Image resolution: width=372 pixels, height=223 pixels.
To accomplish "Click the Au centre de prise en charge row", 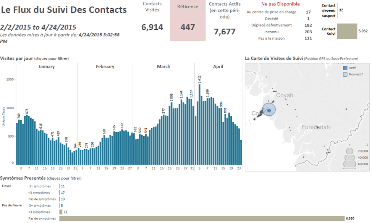I will pyautogui.click(x=279, y=12).
